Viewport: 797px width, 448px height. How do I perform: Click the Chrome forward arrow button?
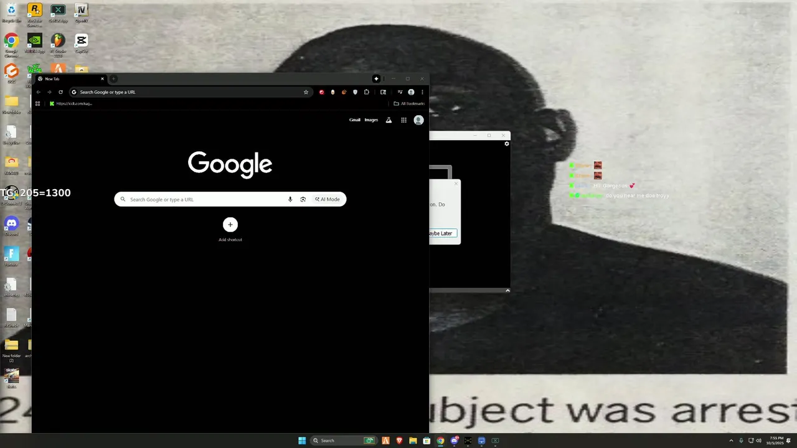[49, 92]
